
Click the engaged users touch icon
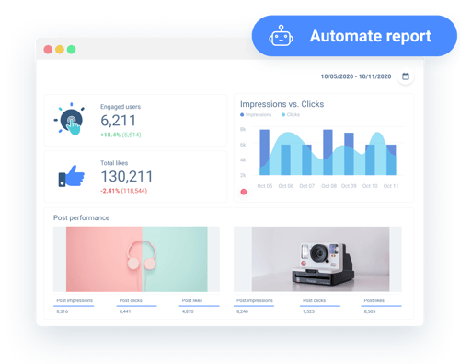(x=70, y=119)
